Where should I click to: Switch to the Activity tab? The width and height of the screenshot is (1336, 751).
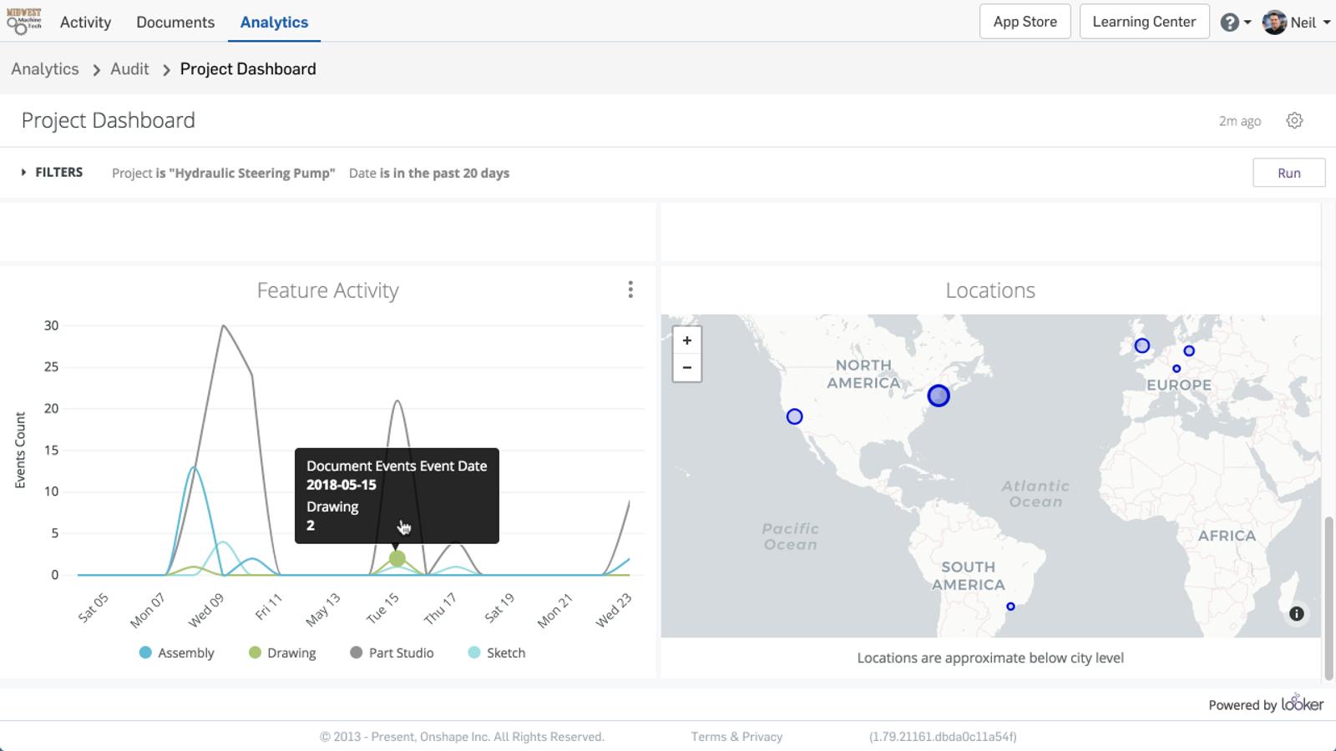84,22
